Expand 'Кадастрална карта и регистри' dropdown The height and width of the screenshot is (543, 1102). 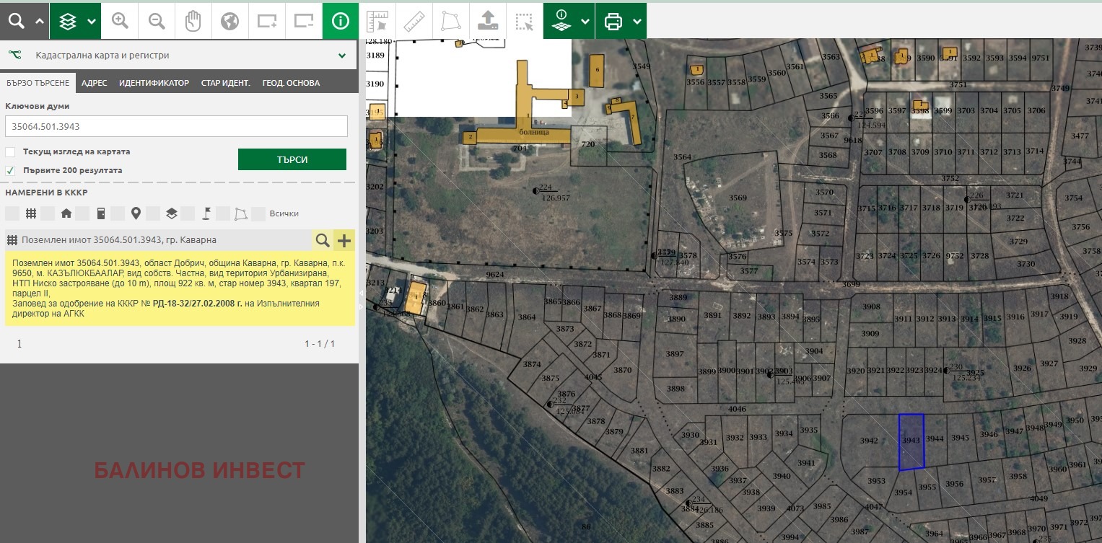[342, 56]
